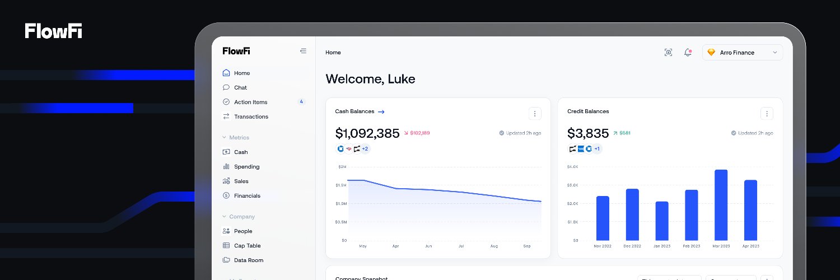
Task: Click the Home breadcrumb
Action: click(x=333, y=53)
